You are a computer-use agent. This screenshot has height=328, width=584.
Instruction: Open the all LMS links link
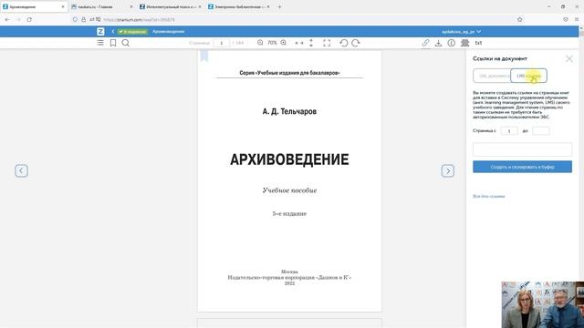[489, 196]
